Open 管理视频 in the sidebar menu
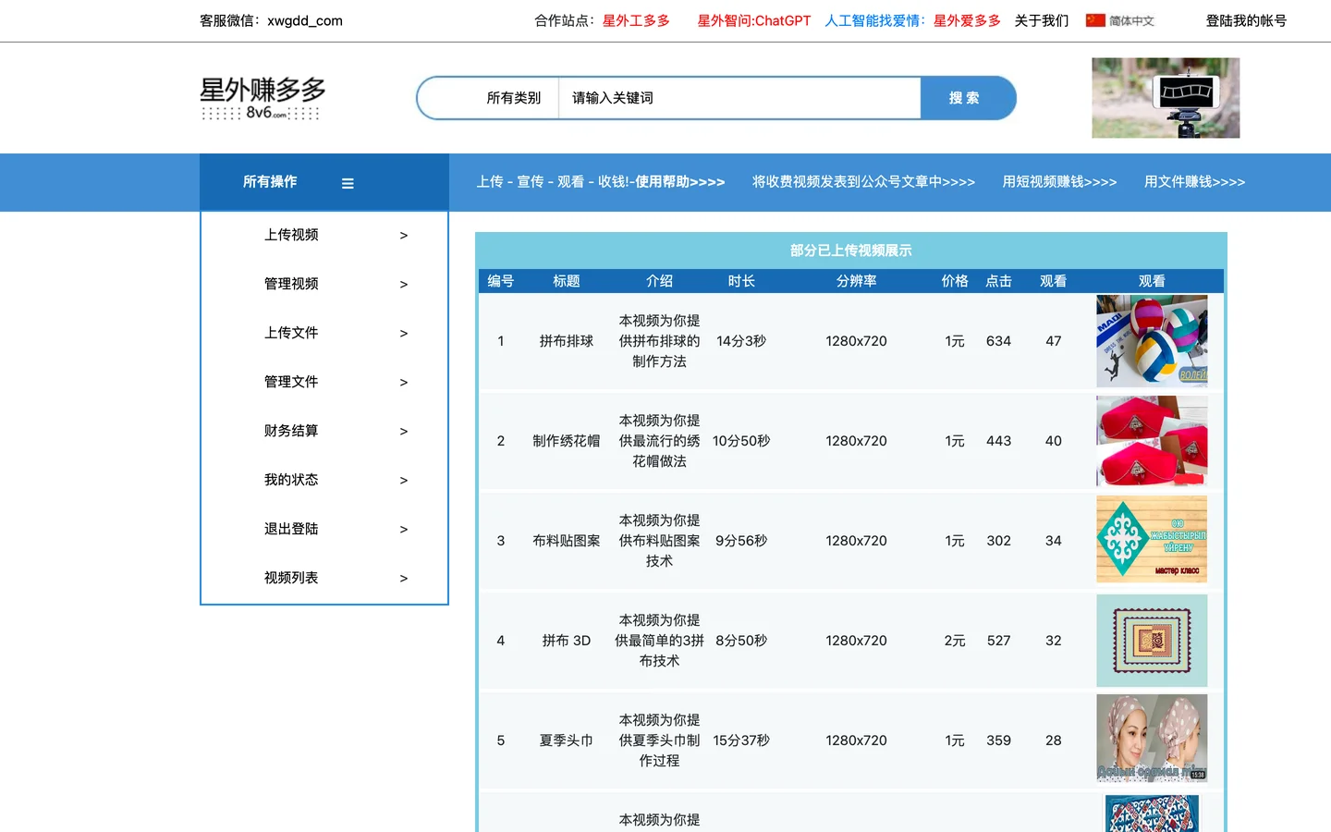This screenshot has height=832, width=1331. (x=291, y=284)
